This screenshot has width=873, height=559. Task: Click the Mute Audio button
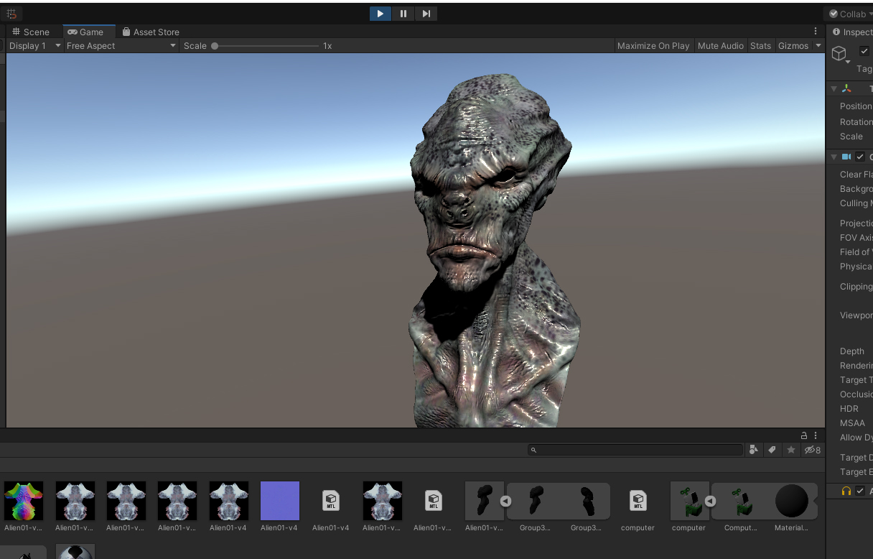tap(720, 46)
